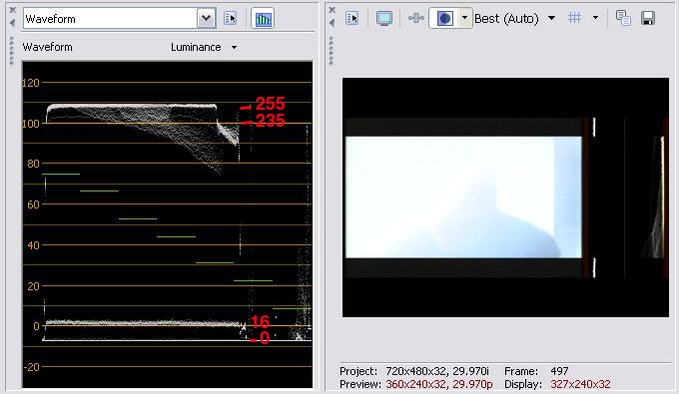Screen dimensions: 679x394
Task: Open the overlays dropdown arrow
Action: pos(595,18)
